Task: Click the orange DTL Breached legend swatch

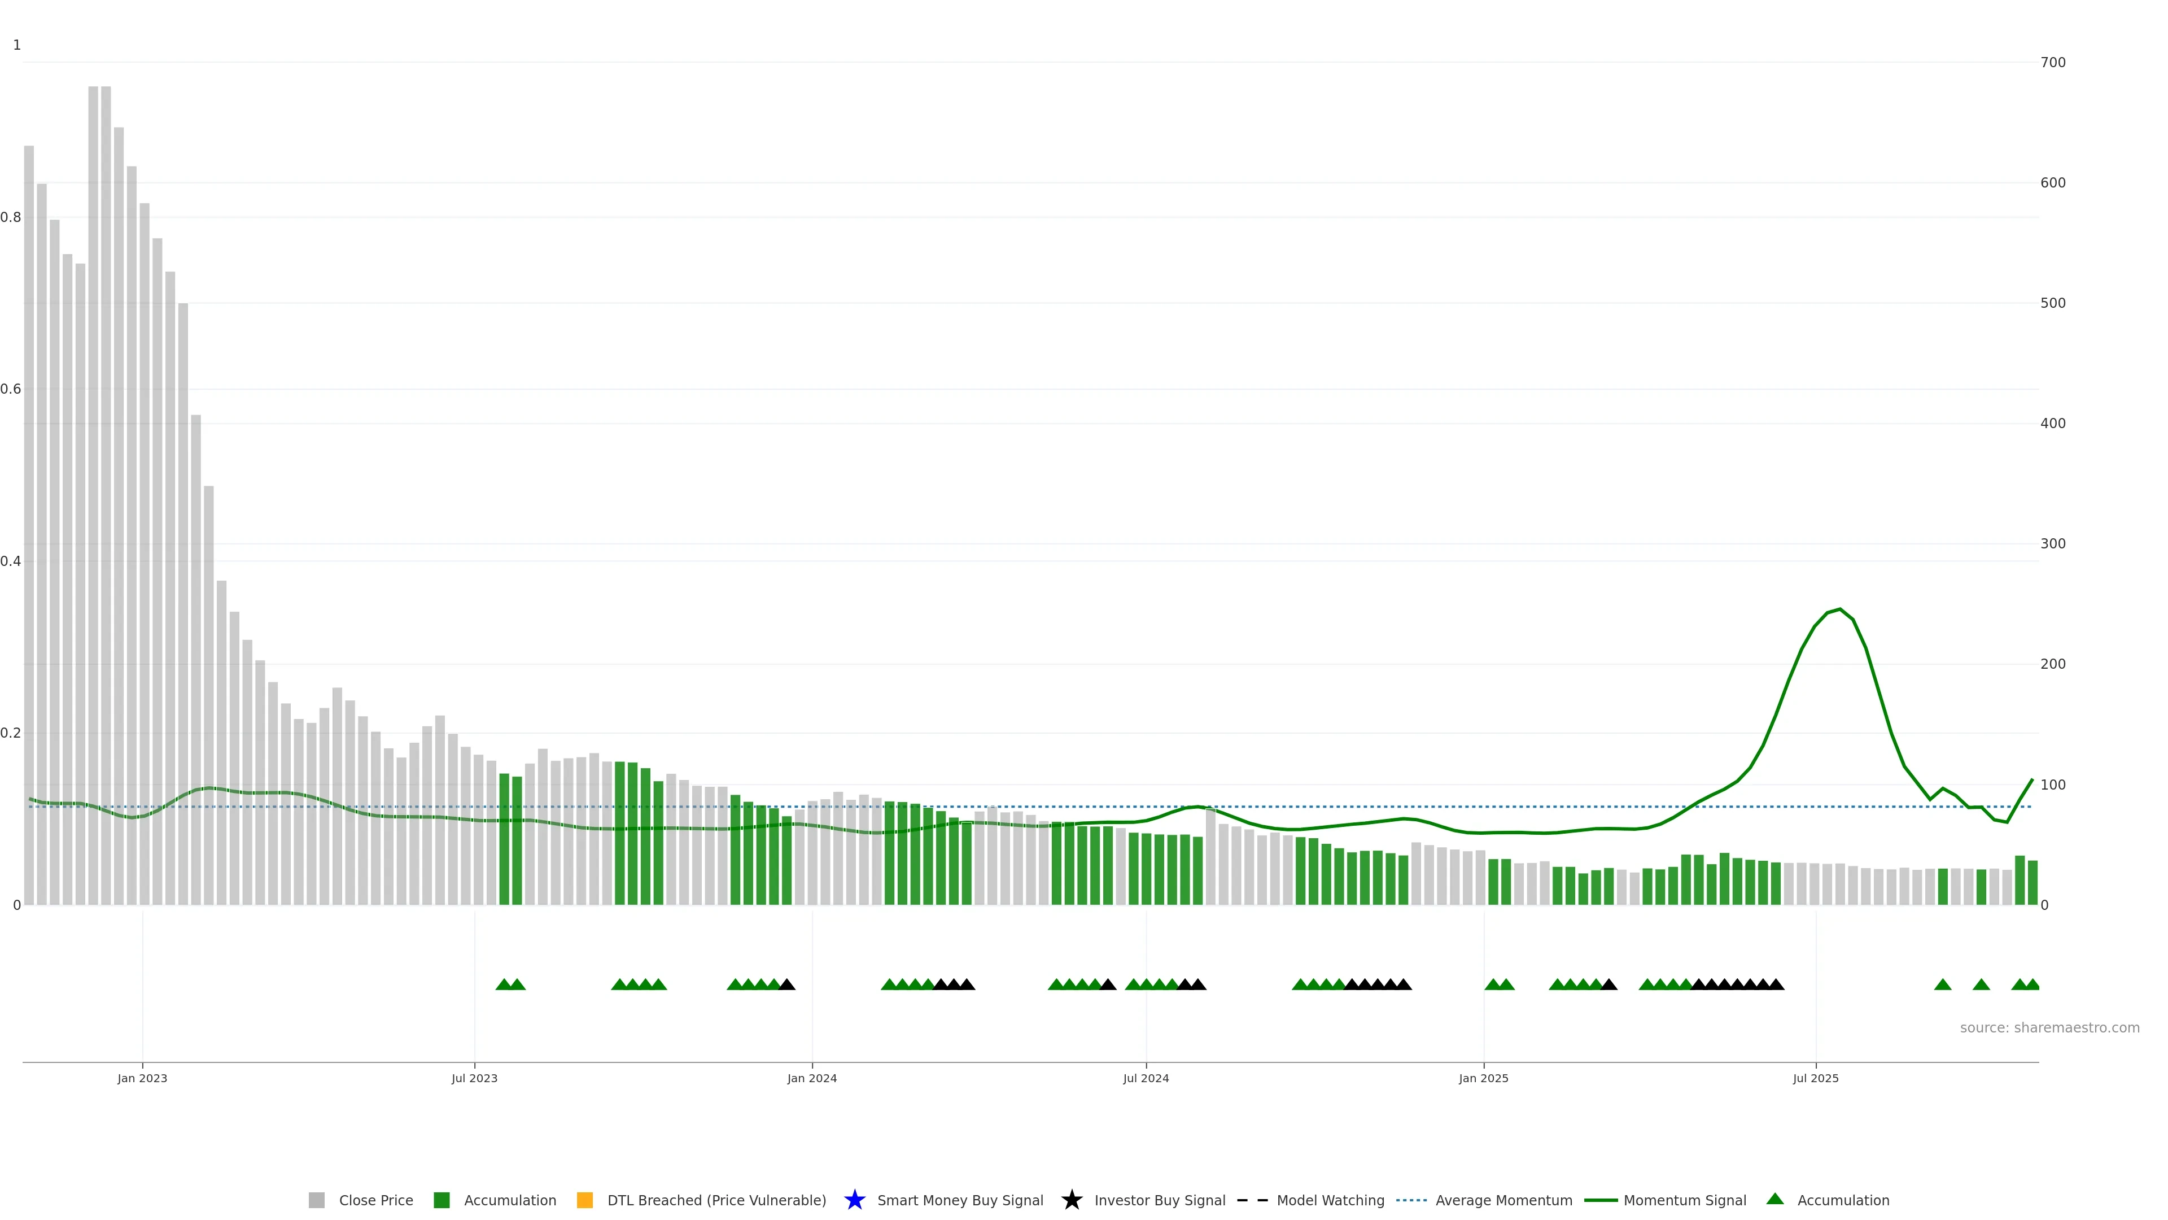Action: click(x=585, y=1200)
